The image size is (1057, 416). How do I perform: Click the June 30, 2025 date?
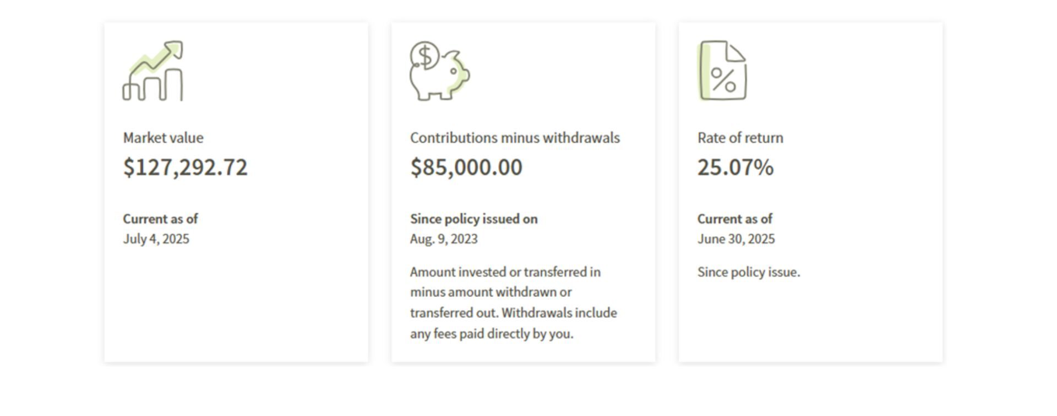736,239
